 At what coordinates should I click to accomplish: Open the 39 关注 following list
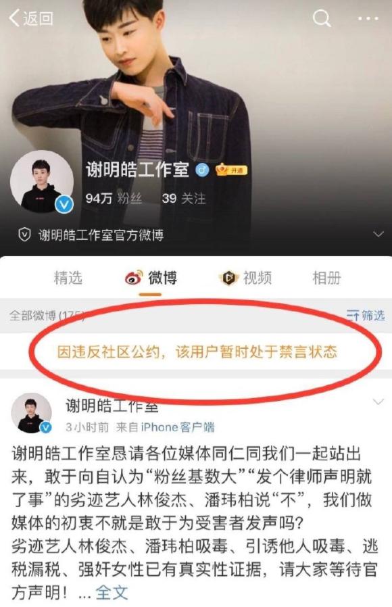pyautogui.click(x=184, y=198)
